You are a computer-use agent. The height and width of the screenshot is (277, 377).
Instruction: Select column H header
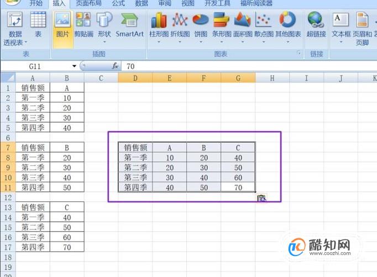click(x=272, y=78)
